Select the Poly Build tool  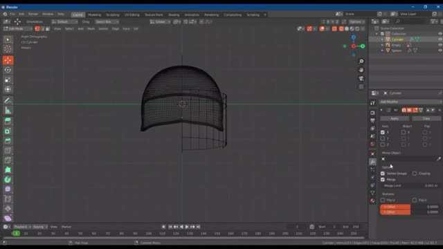(x=8, y=170)
